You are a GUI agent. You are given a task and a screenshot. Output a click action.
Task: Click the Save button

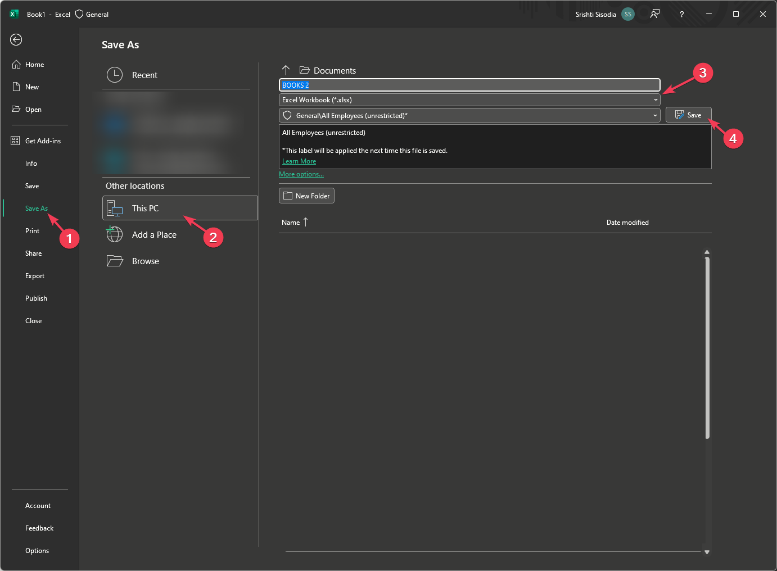point(689,115)
